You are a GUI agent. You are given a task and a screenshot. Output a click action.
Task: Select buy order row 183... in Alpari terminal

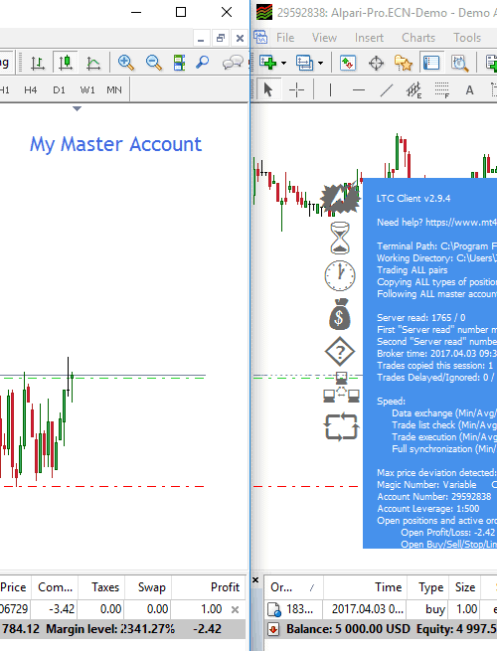click(x=381, y=609)
